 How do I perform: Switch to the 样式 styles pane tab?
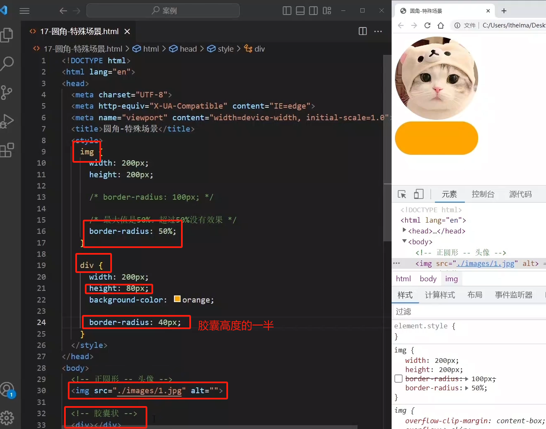coord(405,295)
